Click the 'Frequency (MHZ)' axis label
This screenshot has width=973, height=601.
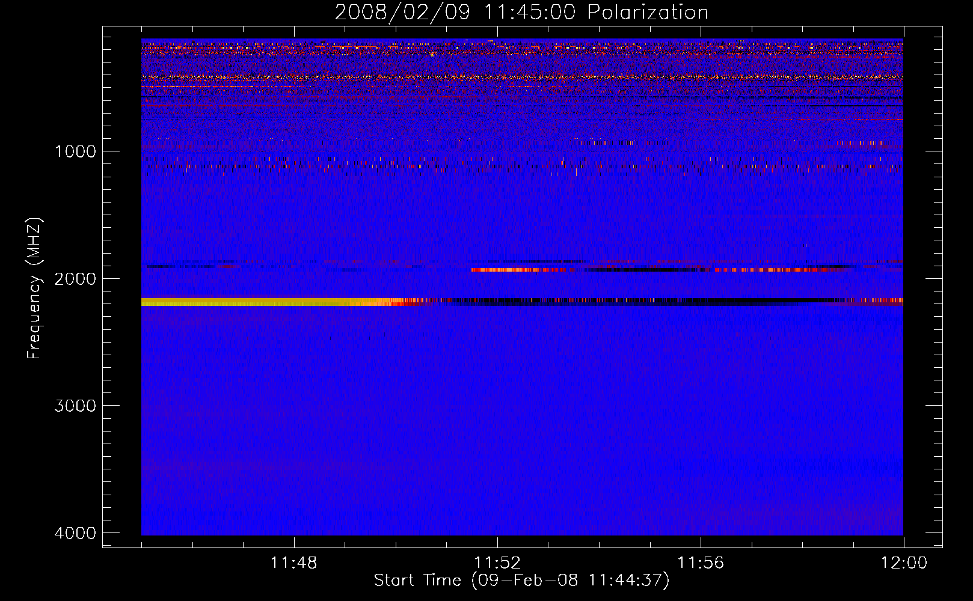pos(35,288)
